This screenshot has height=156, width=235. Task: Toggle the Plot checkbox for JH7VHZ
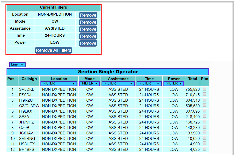pyautogui.click(x=204, y=121)
